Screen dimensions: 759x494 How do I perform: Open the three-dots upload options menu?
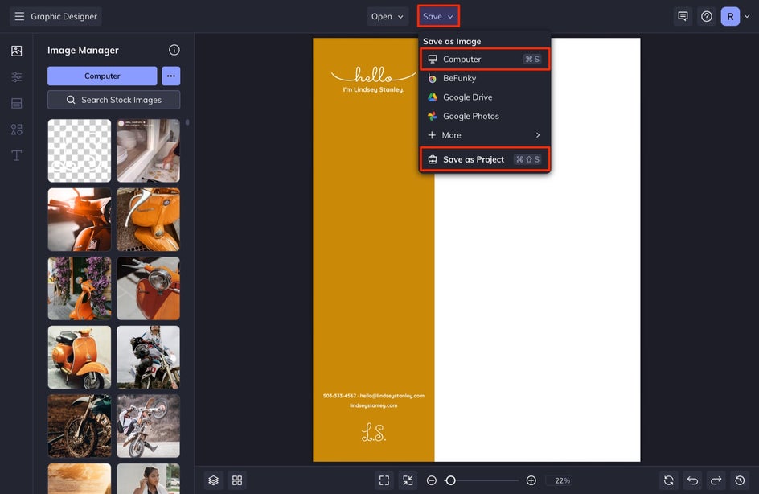[x=171, y=76]
